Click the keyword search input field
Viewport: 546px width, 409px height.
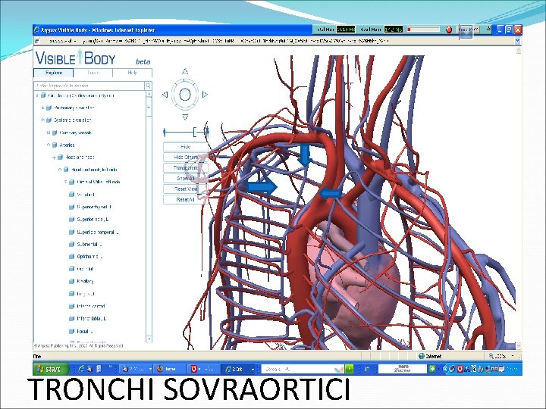pyautogui.click(x=89, y=86)
